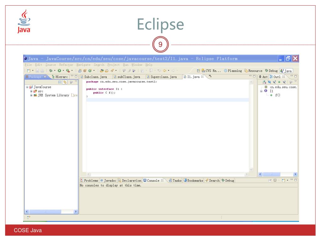Expand the src folder node

pos(31,91)
